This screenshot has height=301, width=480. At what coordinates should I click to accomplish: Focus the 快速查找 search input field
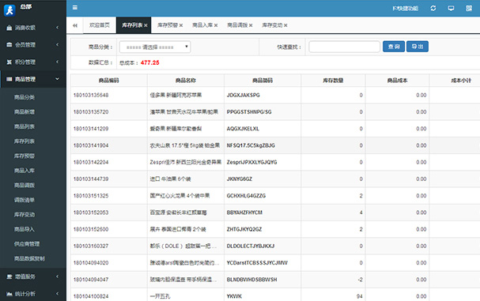click(345, 47)
